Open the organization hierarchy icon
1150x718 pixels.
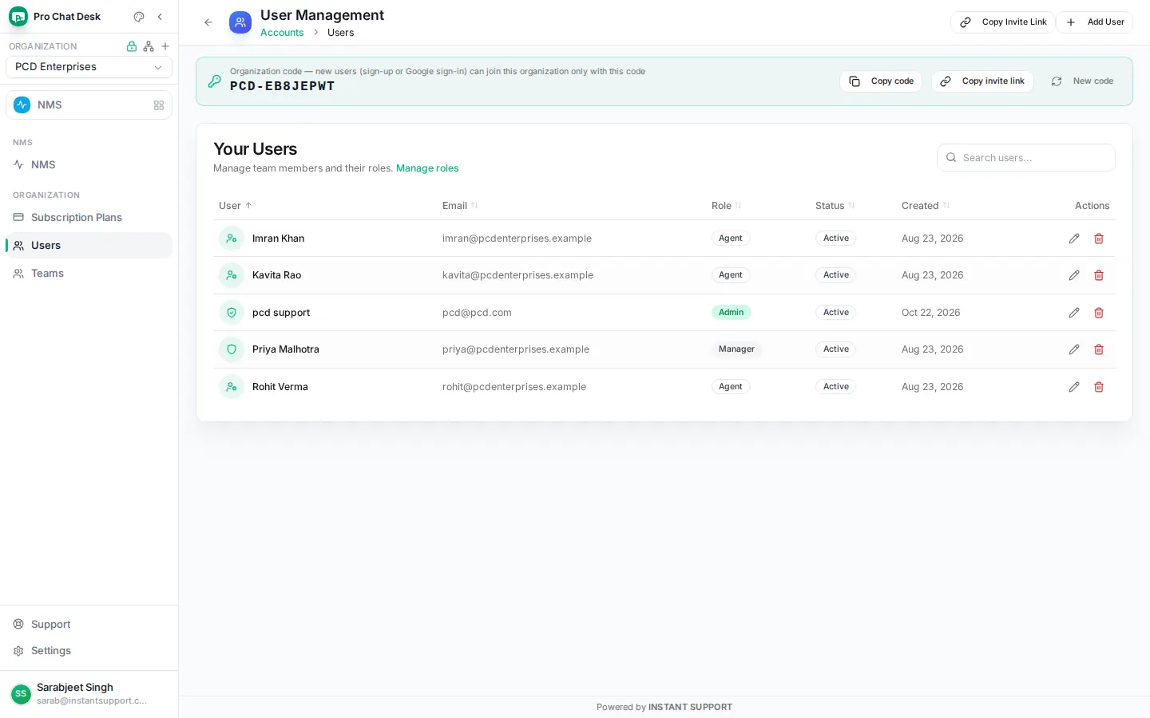pyautogui.click(x=149, y=46)
